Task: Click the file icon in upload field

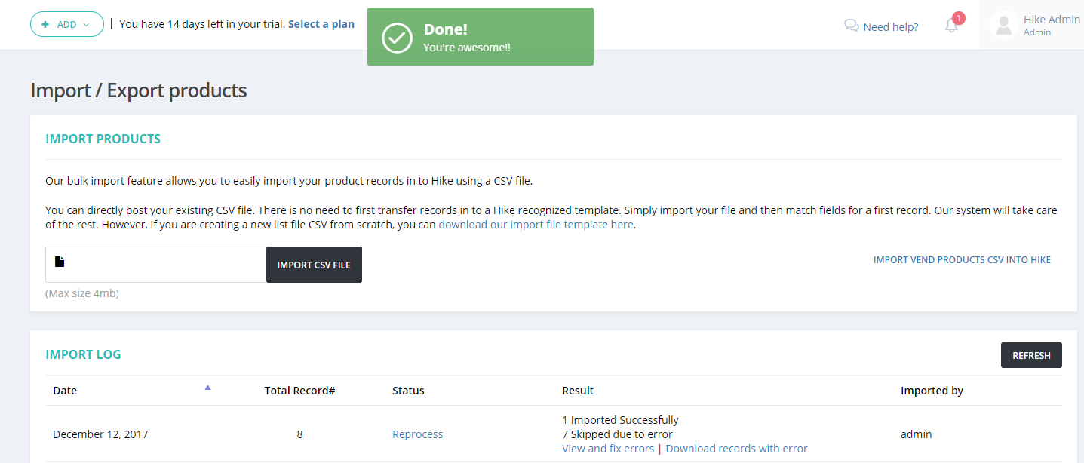Action: (60, 262)
